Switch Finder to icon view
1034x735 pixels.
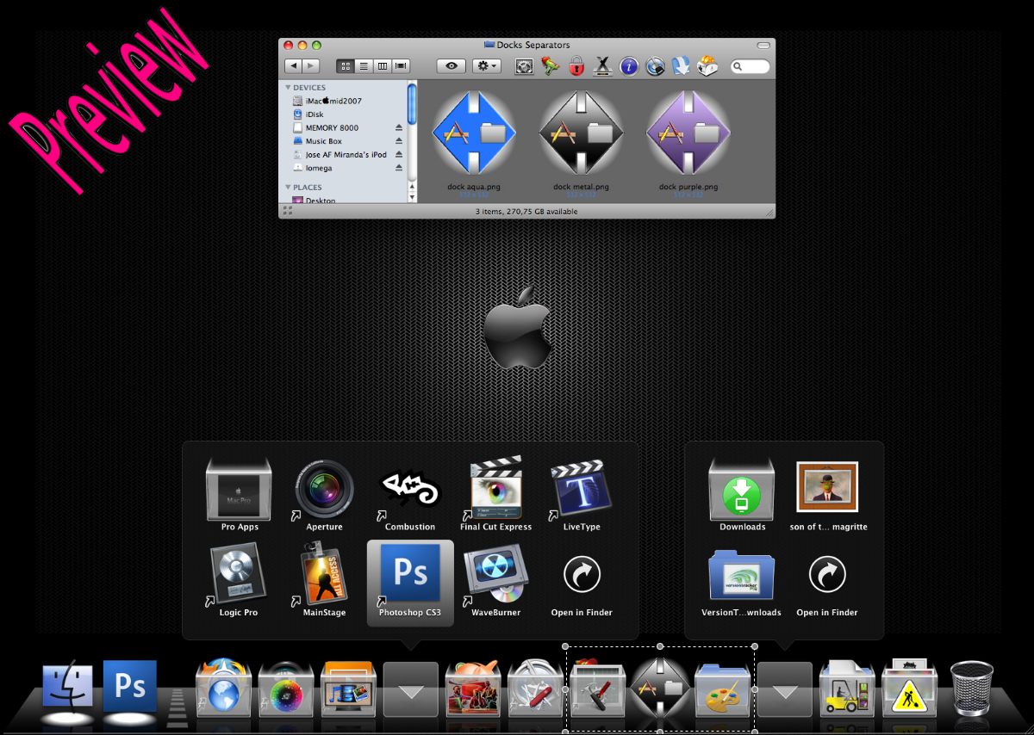[x=346, y=66]
